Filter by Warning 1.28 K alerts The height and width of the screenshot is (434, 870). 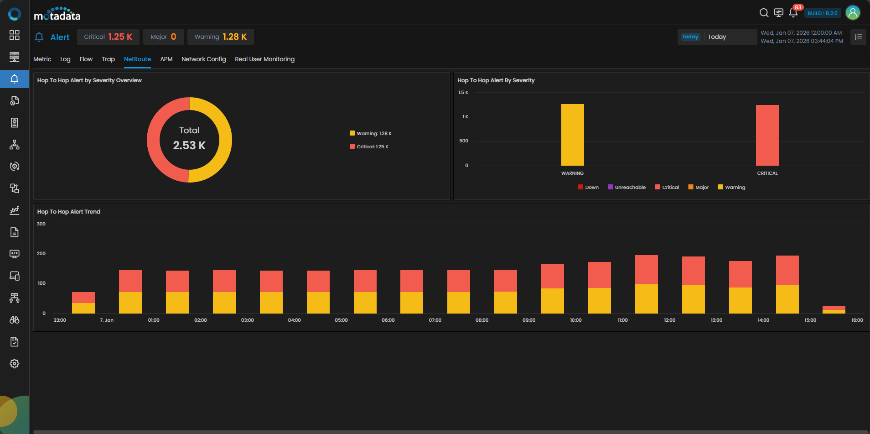point(220,37)
